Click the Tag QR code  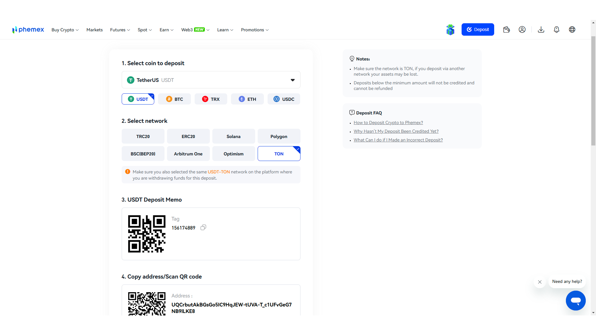click(x=147, y=234)
